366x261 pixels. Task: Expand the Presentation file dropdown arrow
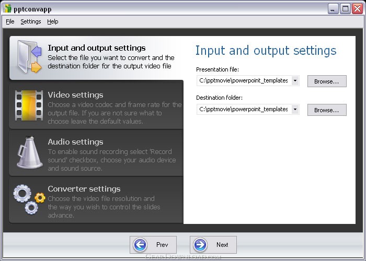pos(295,80)
